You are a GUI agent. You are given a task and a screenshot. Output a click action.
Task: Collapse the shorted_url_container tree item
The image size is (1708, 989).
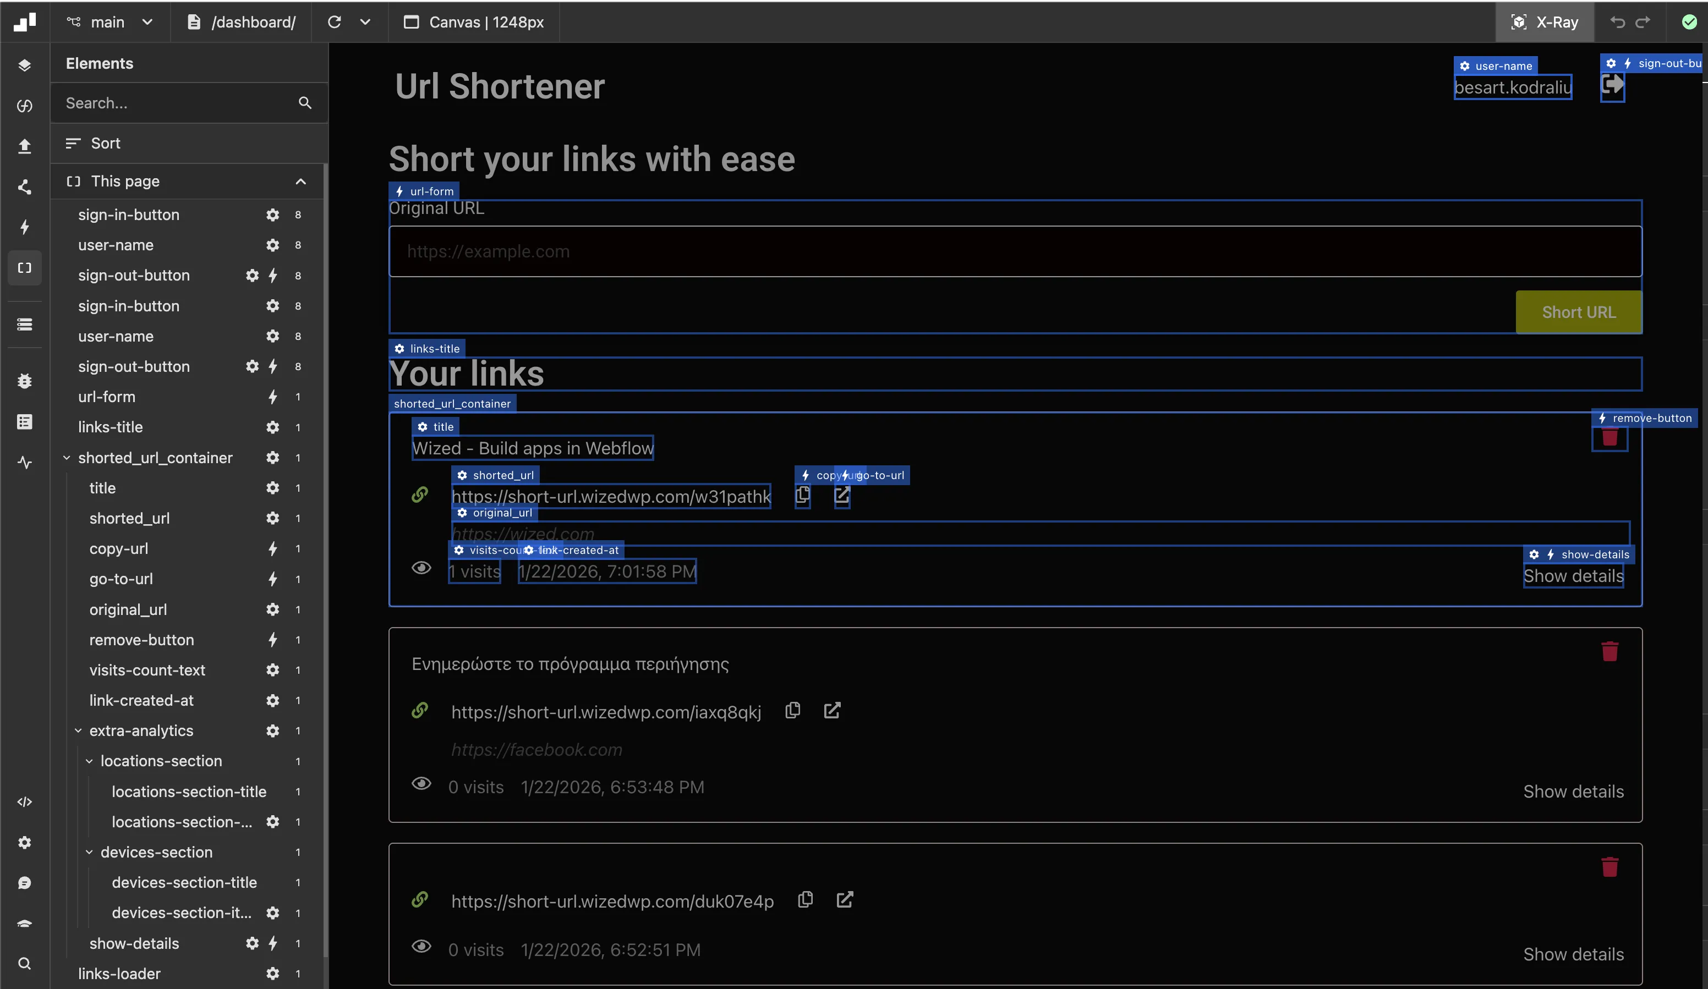click(67, 457)
